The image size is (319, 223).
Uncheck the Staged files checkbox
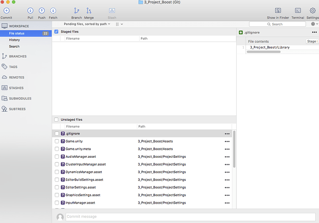[x=56, y=31]
